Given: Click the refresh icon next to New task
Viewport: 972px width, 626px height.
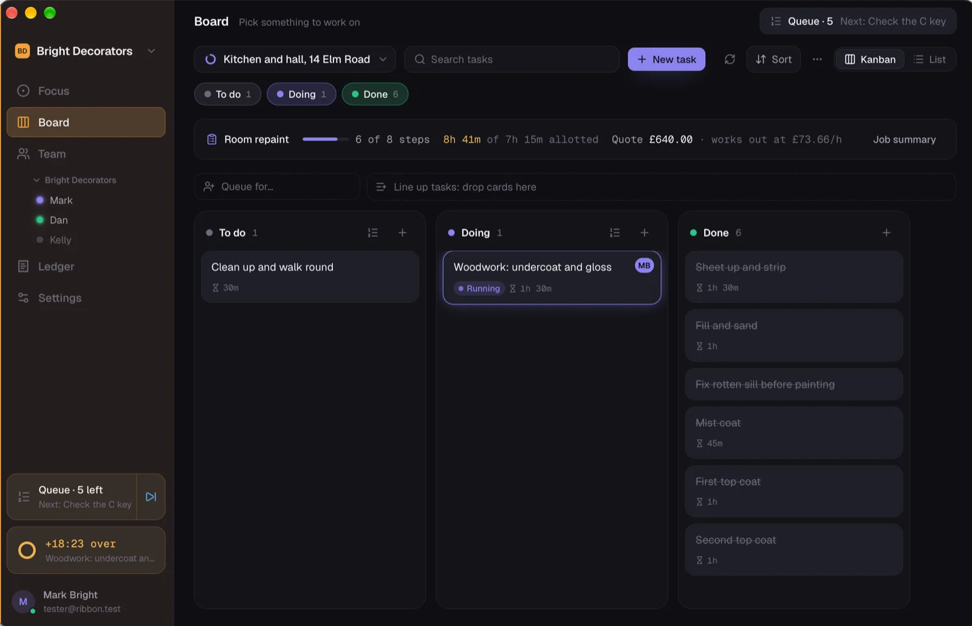Looking at the screenshot, I should [x=730, y=60].
